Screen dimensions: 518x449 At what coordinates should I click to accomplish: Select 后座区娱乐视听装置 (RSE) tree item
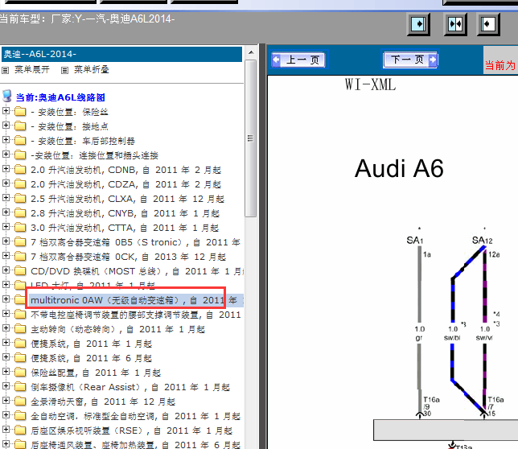[131, 430]
